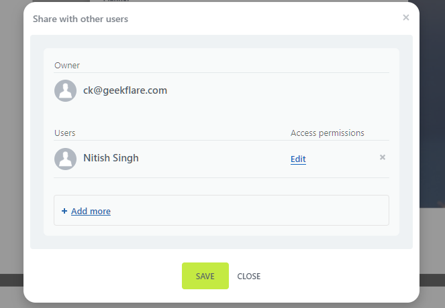The image size is (445, 308).
Task: Close the share dialog with the X icon
Action: pos(405,18)
